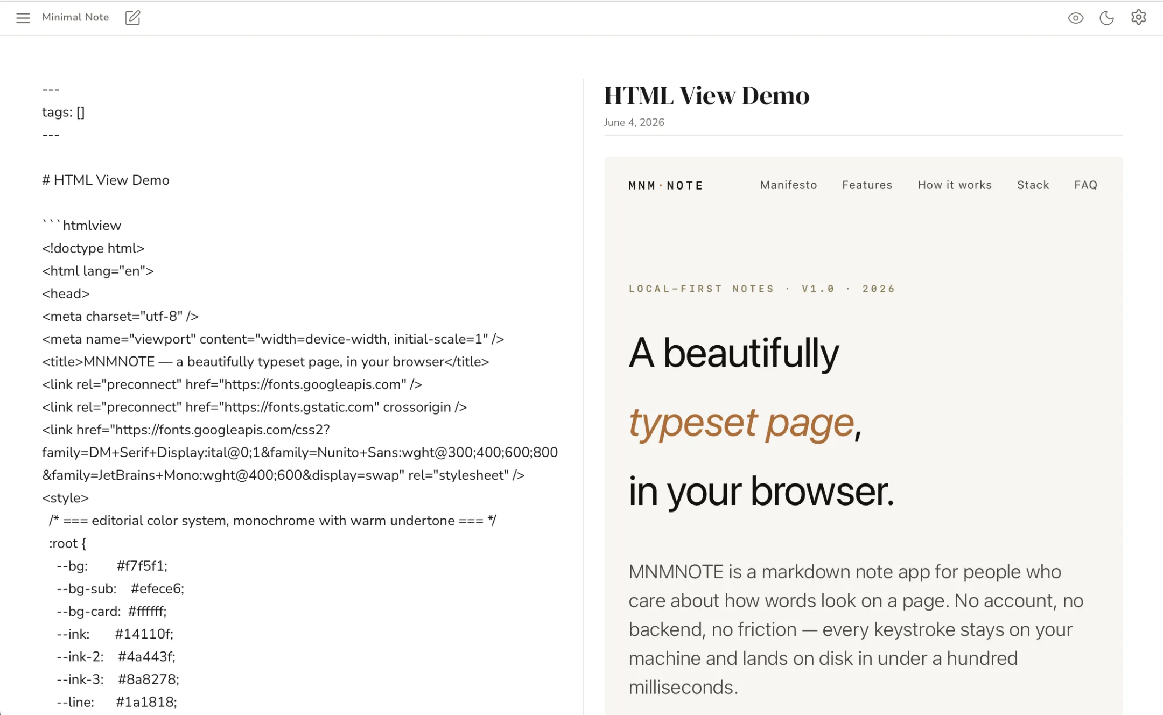Viewport: 1163px width, 715px height.
Task: Click the 'A beautifully' headline text
Action: tap(733, 353)
